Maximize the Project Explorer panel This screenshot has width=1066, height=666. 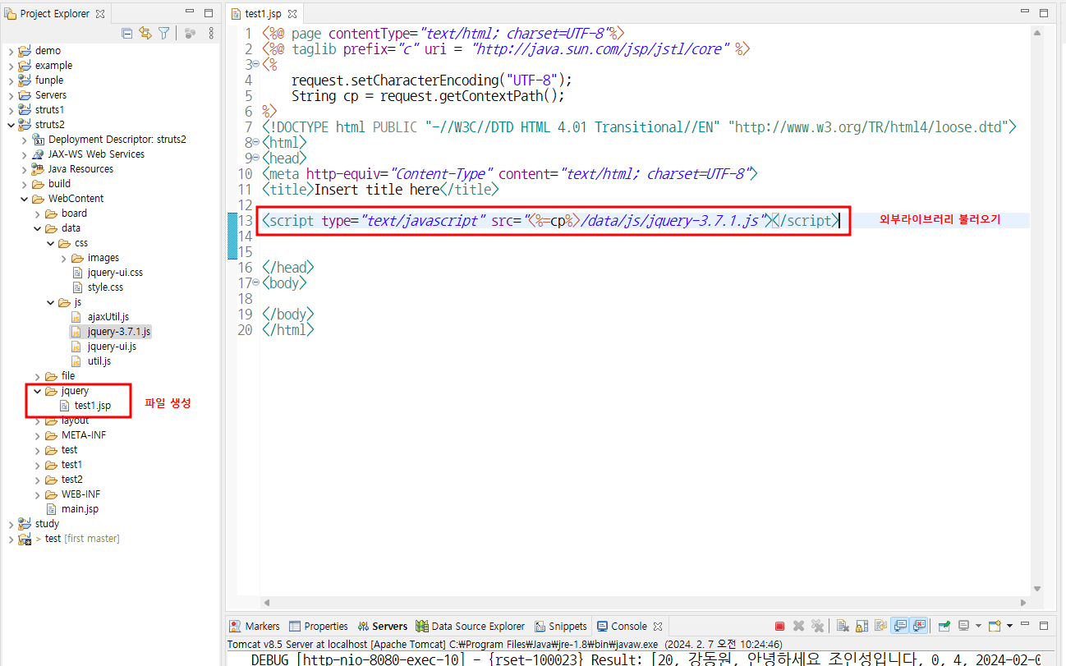coord(209,13)
